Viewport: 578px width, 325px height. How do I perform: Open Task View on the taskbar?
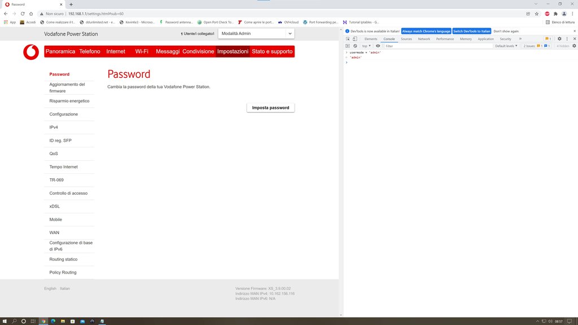pos(33,321)
